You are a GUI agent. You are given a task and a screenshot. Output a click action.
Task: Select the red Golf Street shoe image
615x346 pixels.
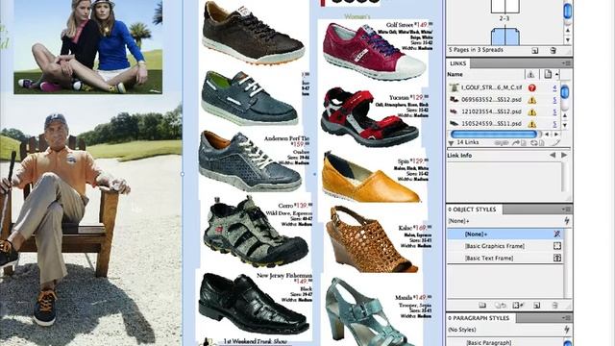pos(374,51)
